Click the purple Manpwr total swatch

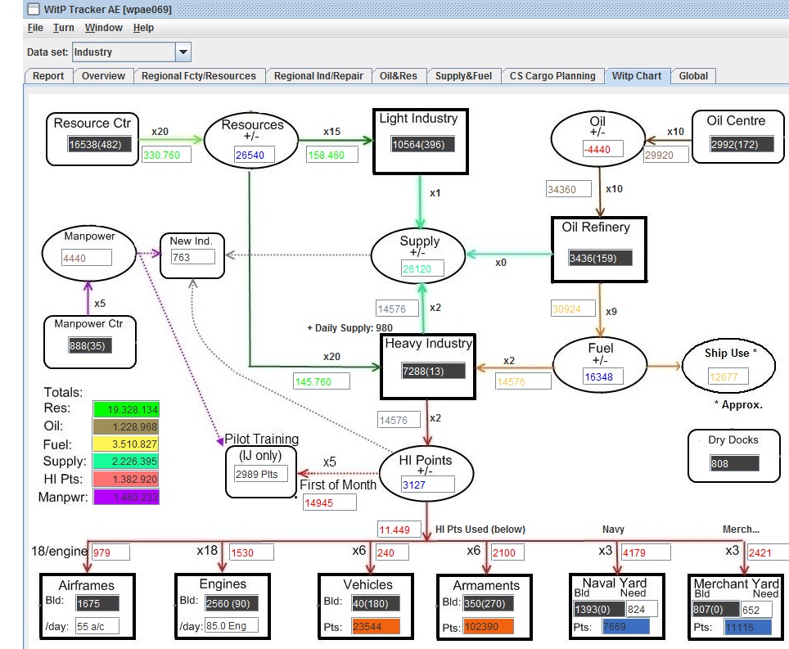point(126,497)
